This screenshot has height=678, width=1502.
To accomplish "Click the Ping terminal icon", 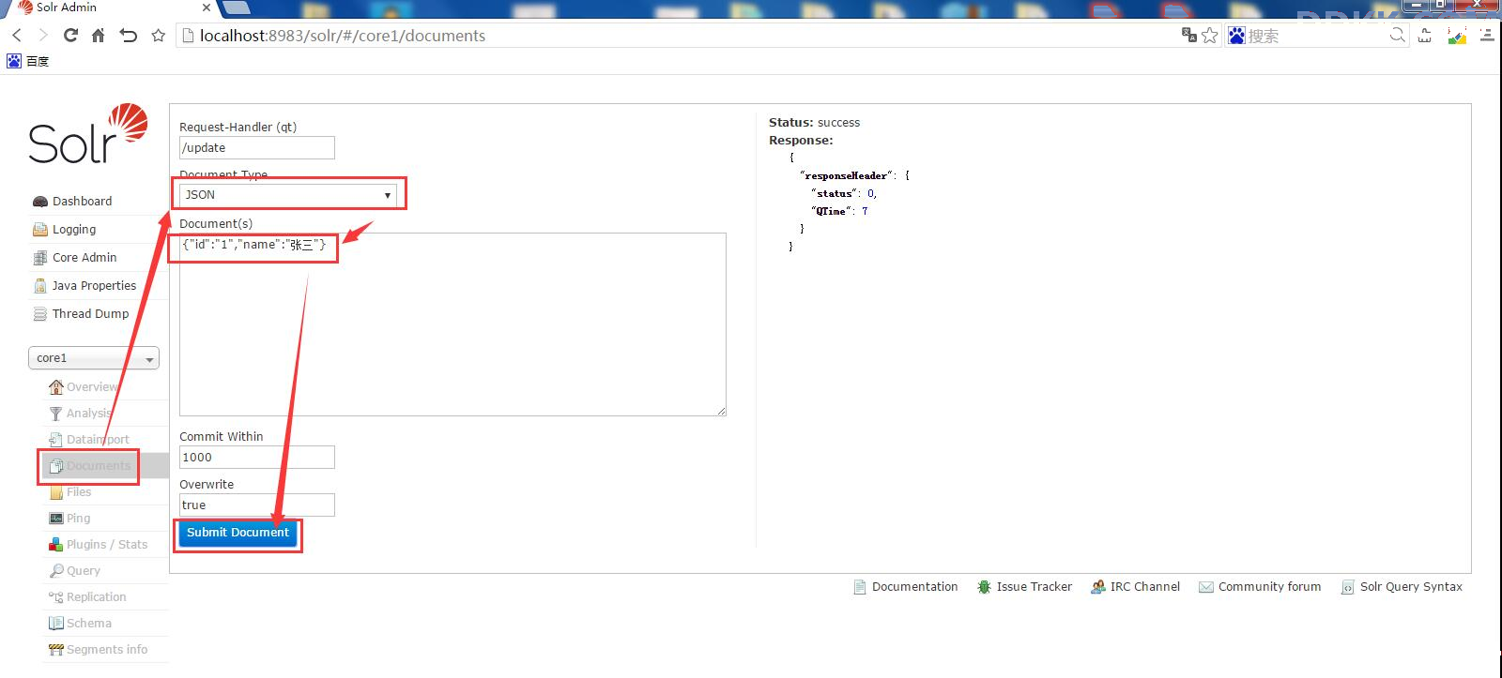I will point(56,518).
